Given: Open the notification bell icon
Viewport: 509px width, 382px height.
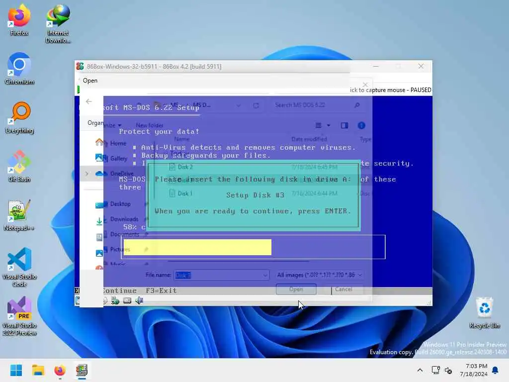Looking at the screenshot, I should 496,370.
